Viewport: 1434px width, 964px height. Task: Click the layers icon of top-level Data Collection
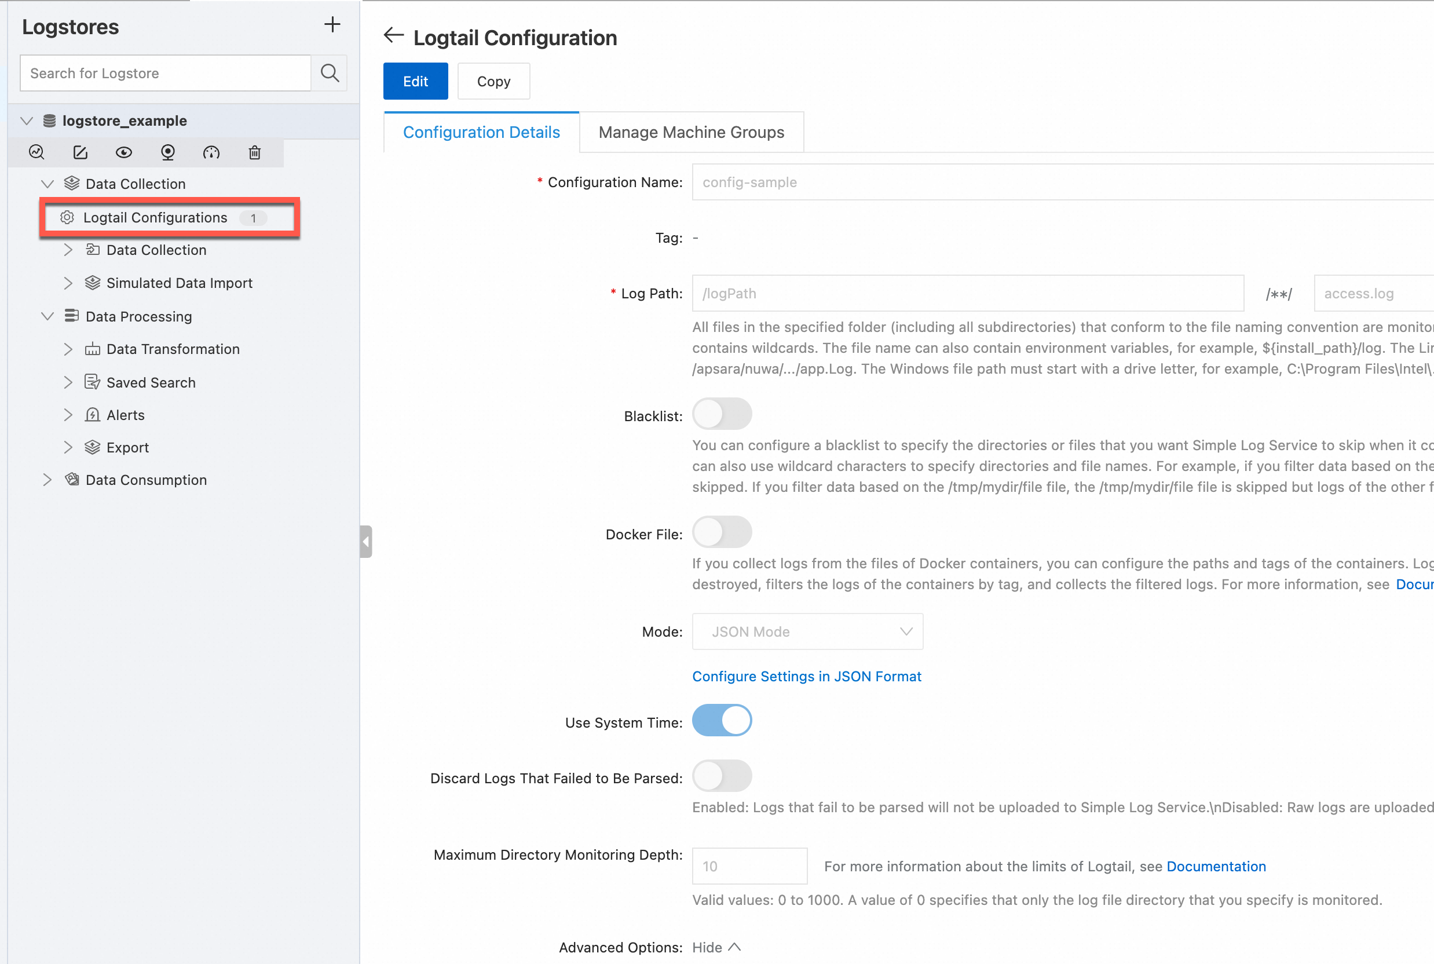tap(72, 183)
